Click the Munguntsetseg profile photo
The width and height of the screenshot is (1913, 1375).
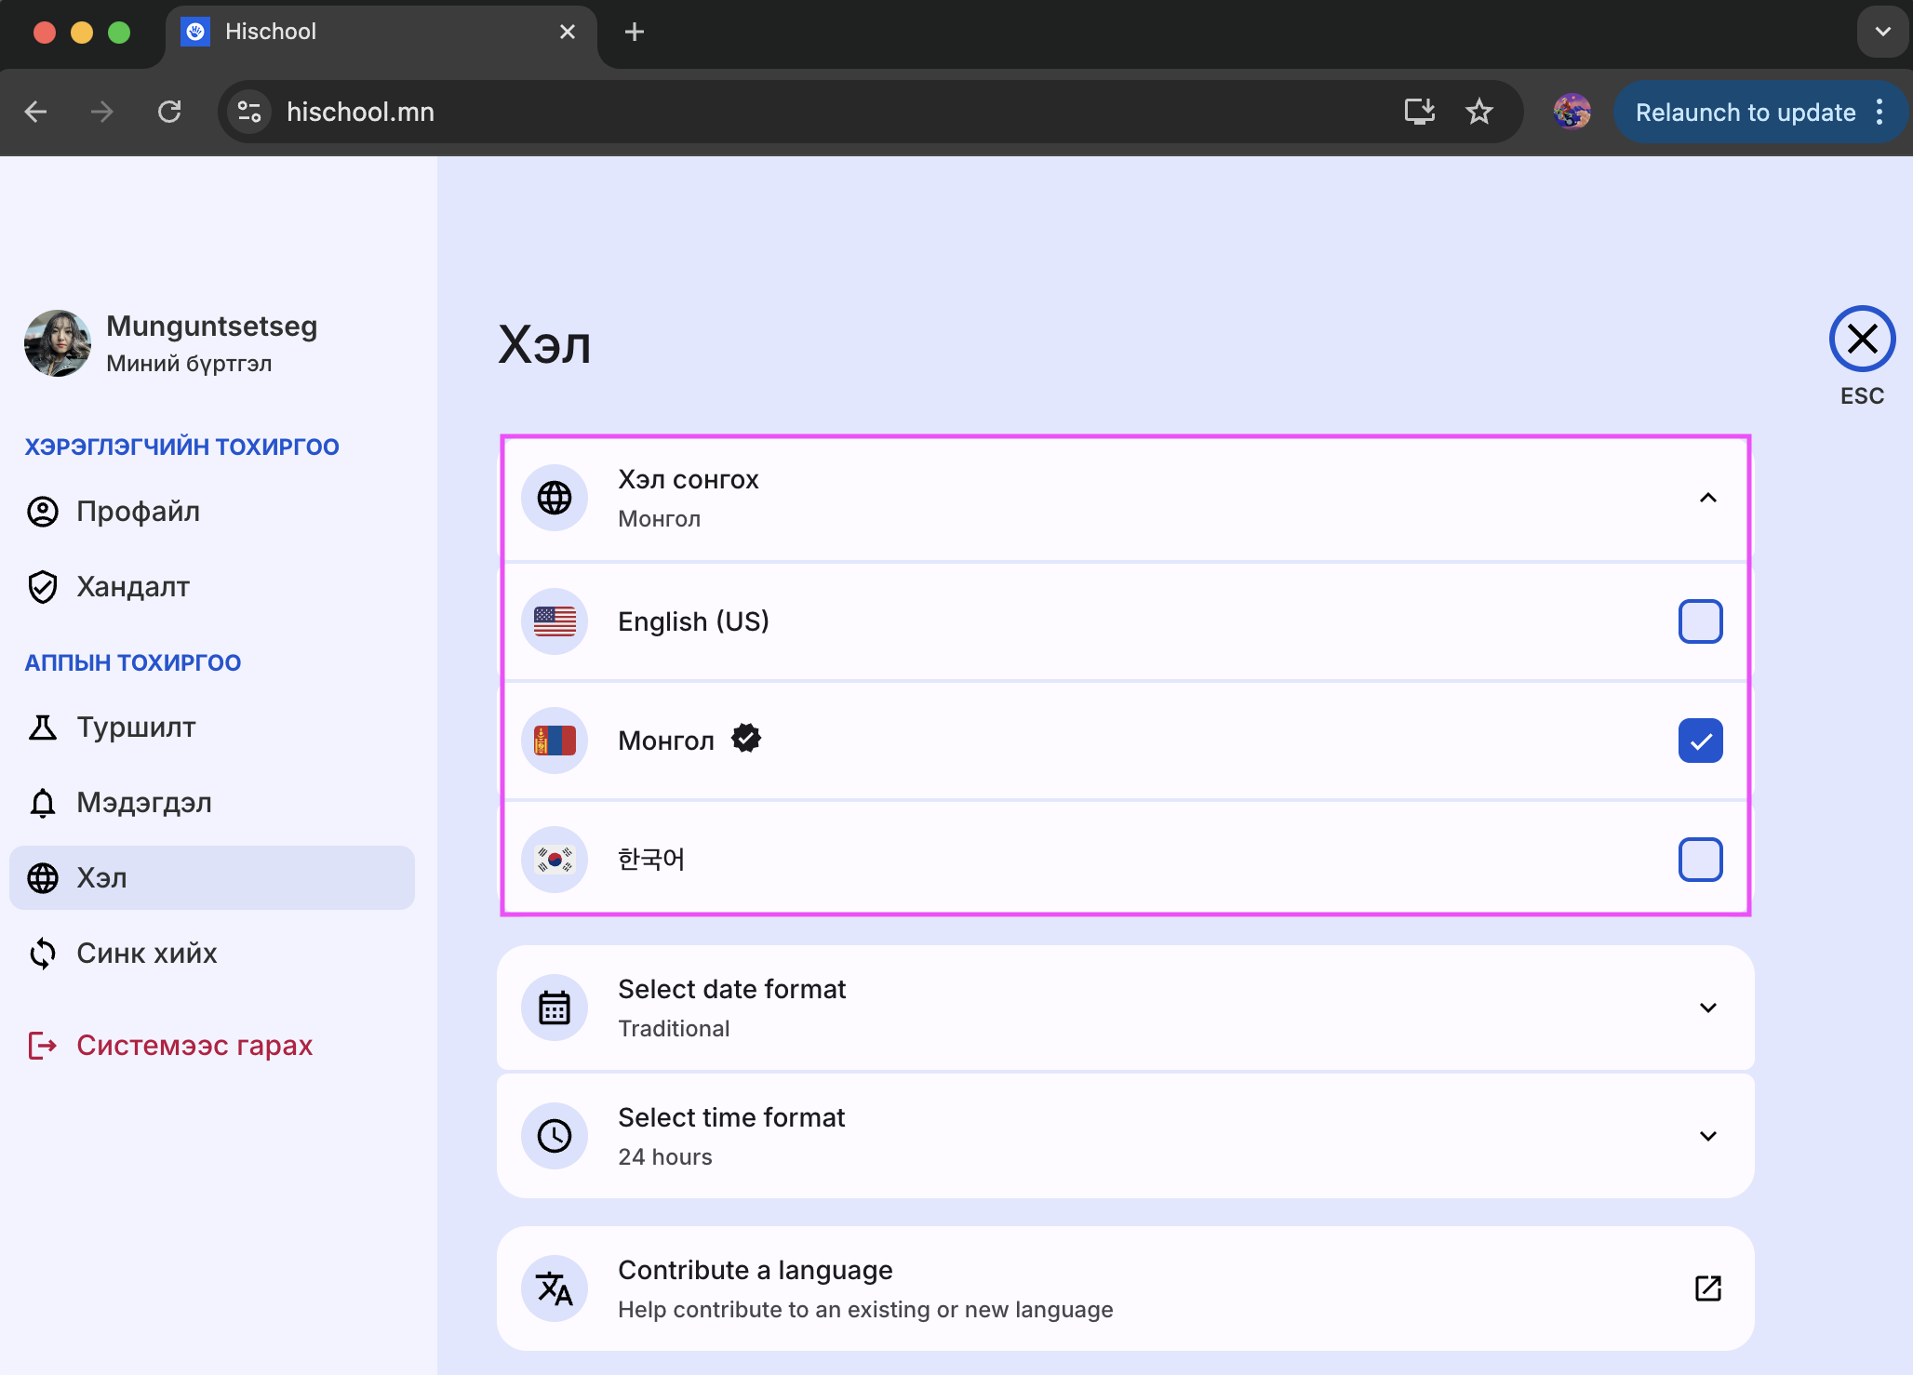[58, 343]
